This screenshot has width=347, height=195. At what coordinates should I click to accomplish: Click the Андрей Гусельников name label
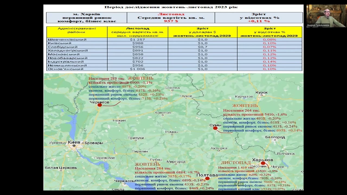pyautogui.click(x=318, y=25)
